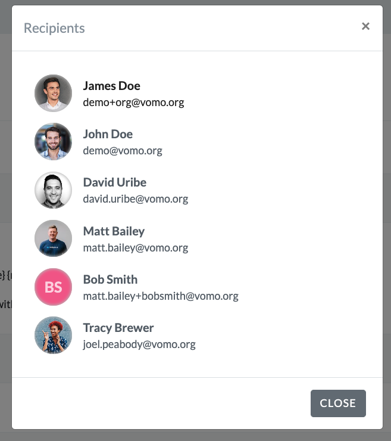Viewport: 391px width, 441px height.
Task: Select the John Doe name
Action: pyautogui.click(x=108, y=134)
